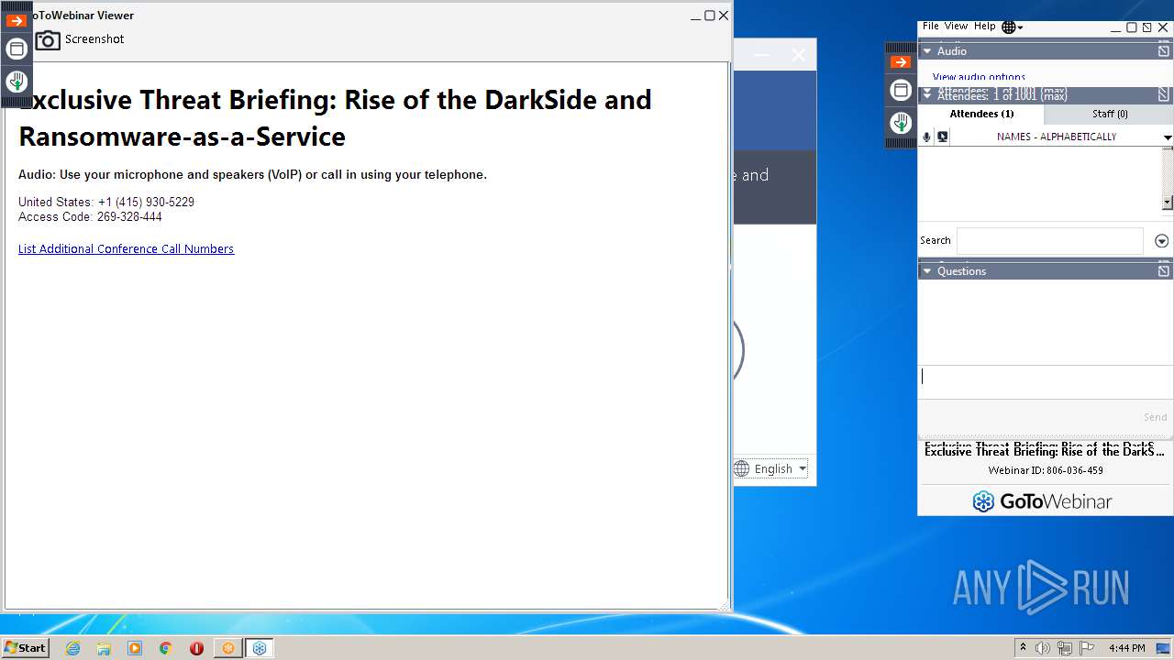The image size is (1174, 660).
Task: Click View audio options link
Action: click(x=979, y=78)
